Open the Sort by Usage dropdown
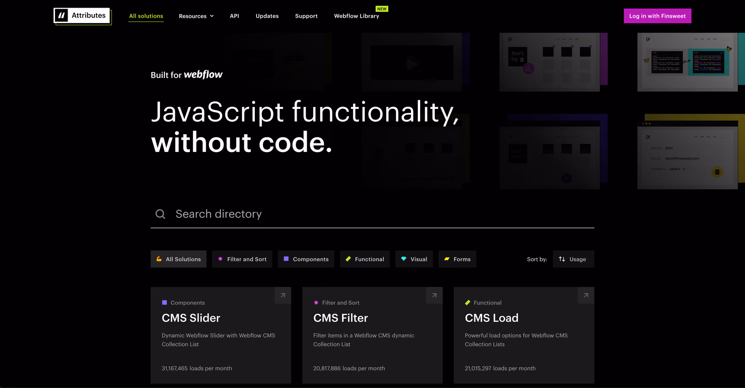This screenshot has height=388, width=745. click(573, 259)
